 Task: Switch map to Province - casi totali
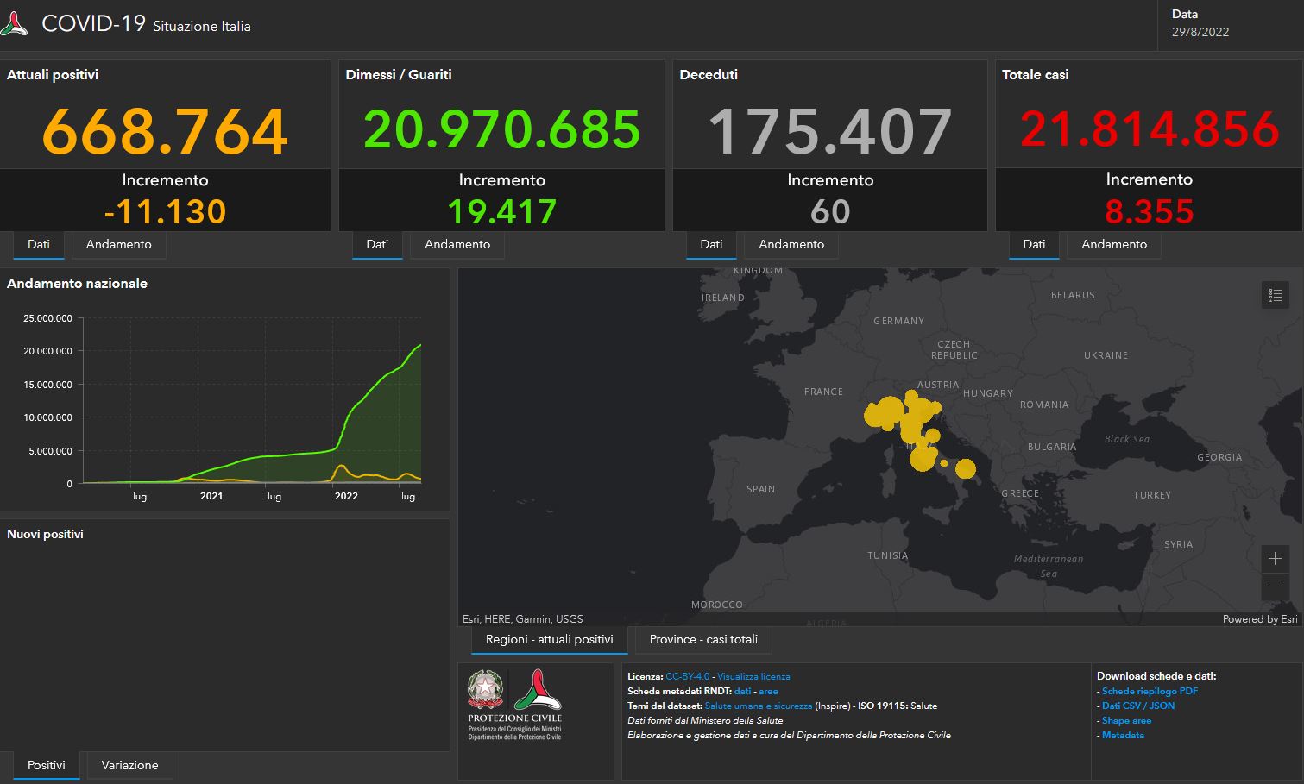[703, 639]
